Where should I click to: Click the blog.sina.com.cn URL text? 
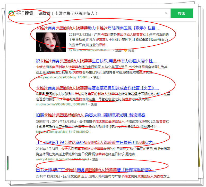coord(63,132)
